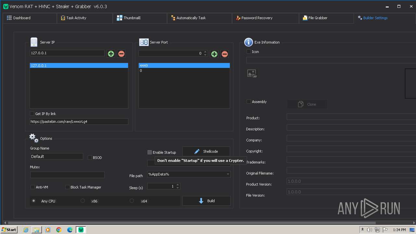This screenshot has width=416, height=234.
Task: Select Venom app taskbar button
Action: [81, 230]
